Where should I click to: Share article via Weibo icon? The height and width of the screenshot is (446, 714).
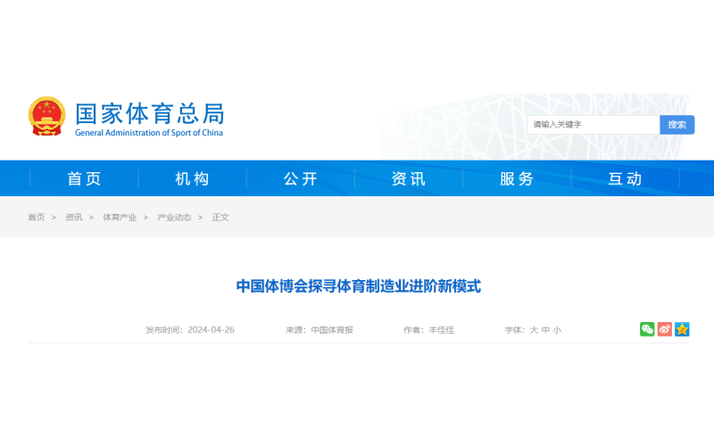pos(664,329)
